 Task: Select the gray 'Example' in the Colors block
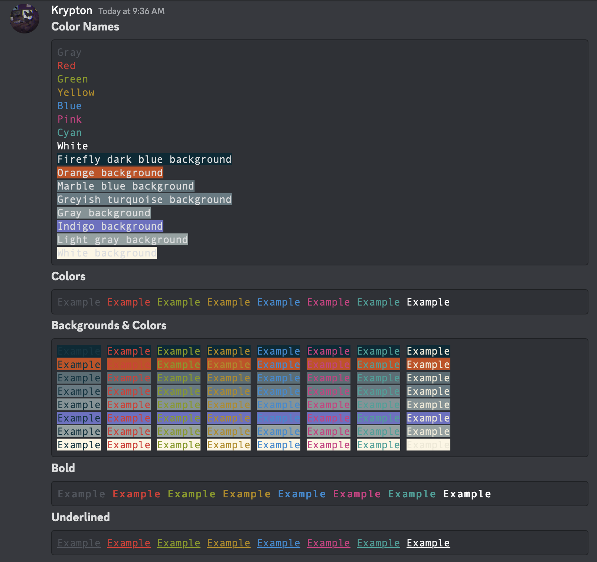click(79, 302)
